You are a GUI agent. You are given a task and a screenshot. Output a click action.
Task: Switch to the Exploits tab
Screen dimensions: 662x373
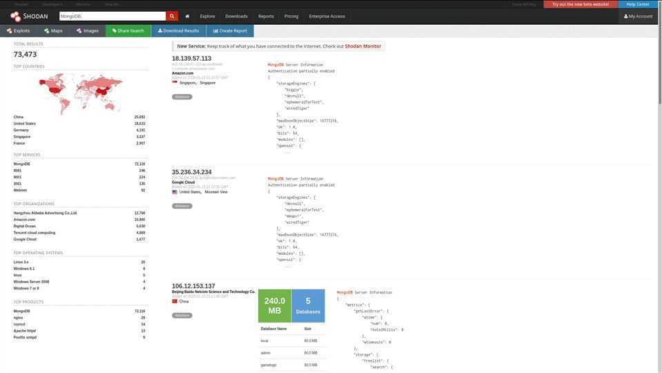(x=19, y=31)
